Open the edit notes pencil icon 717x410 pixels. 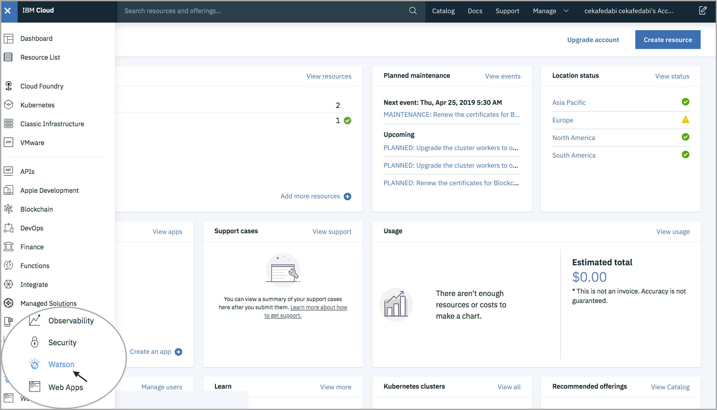click(x=703, y=11)
